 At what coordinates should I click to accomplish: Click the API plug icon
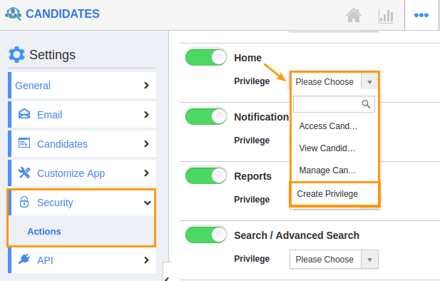pyautogui.click(x=24, y=259)
